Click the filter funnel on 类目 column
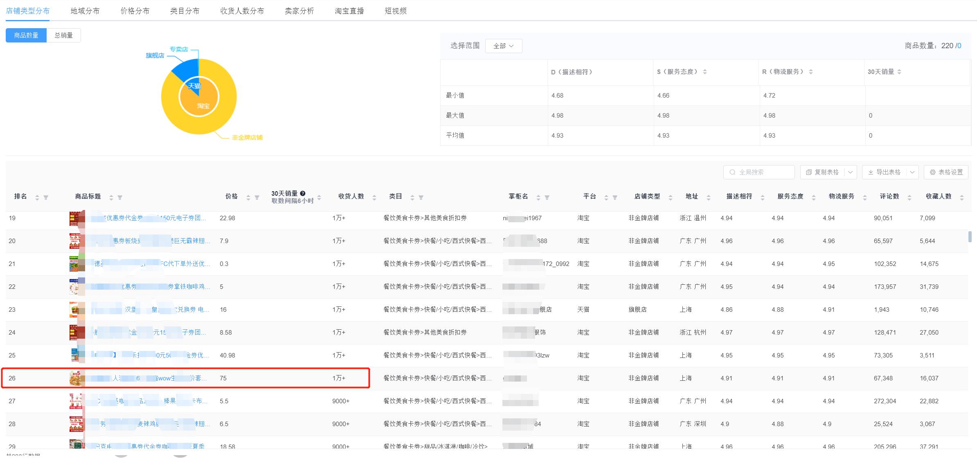Image resolution: width=977 pixels, height=458 pixels. click(422, 197)
